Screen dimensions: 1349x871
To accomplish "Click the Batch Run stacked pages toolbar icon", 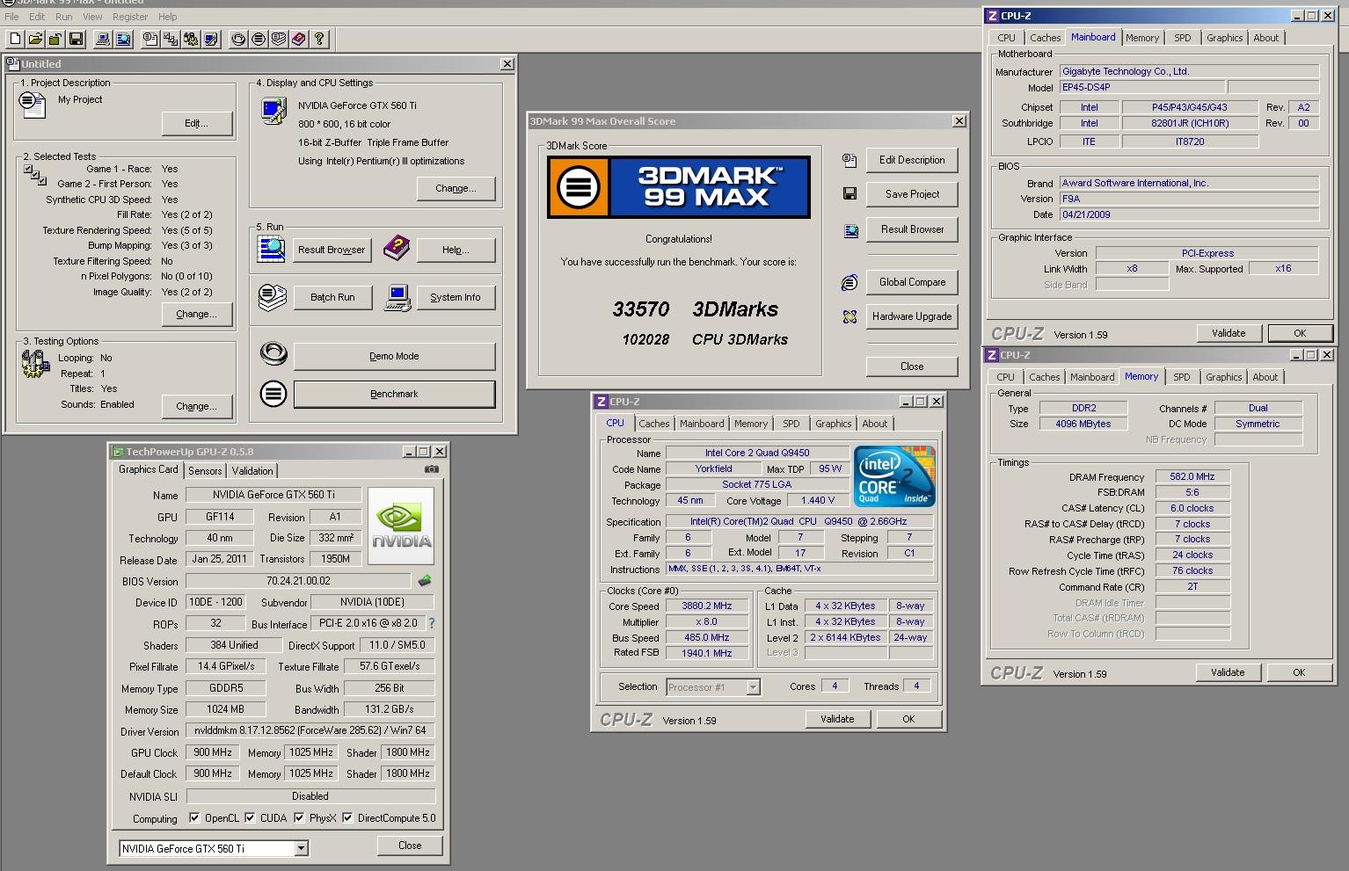I will (x=279, y=39).
